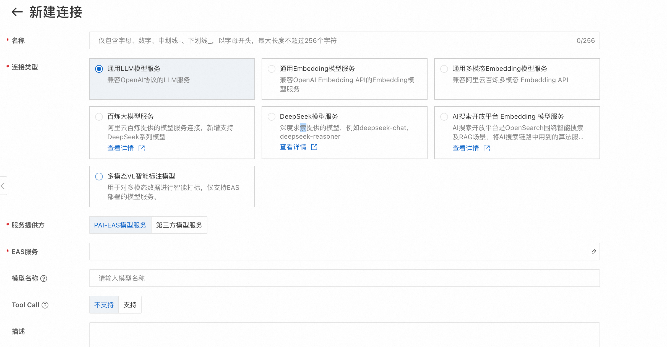Viewport: 667px width, 347px height.
Task: Click the back arrow next to 新建连接
Action: (17, 12)
